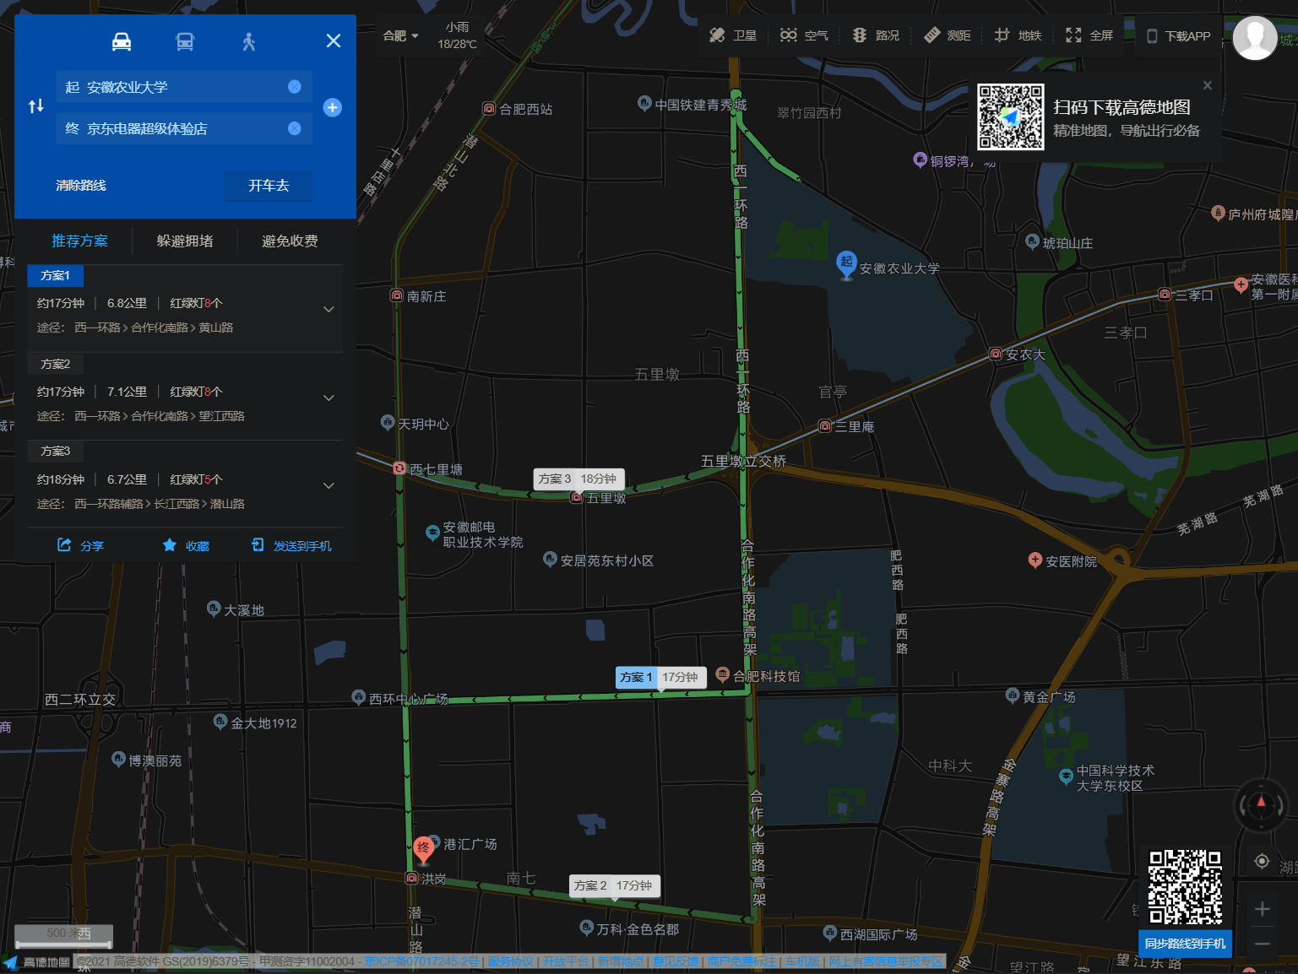Expand 方案2 route details chevron
Image resolution: width=1298 pixels, height=974 pixels.
[329, 398]
